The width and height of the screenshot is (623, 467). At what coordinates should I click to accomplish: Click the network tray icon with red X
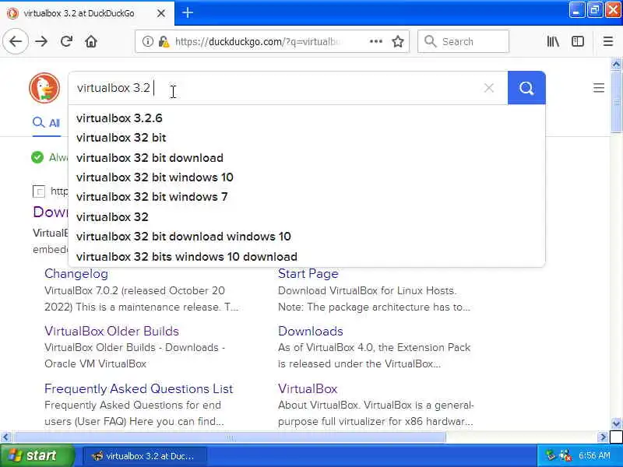click(565, 455)
